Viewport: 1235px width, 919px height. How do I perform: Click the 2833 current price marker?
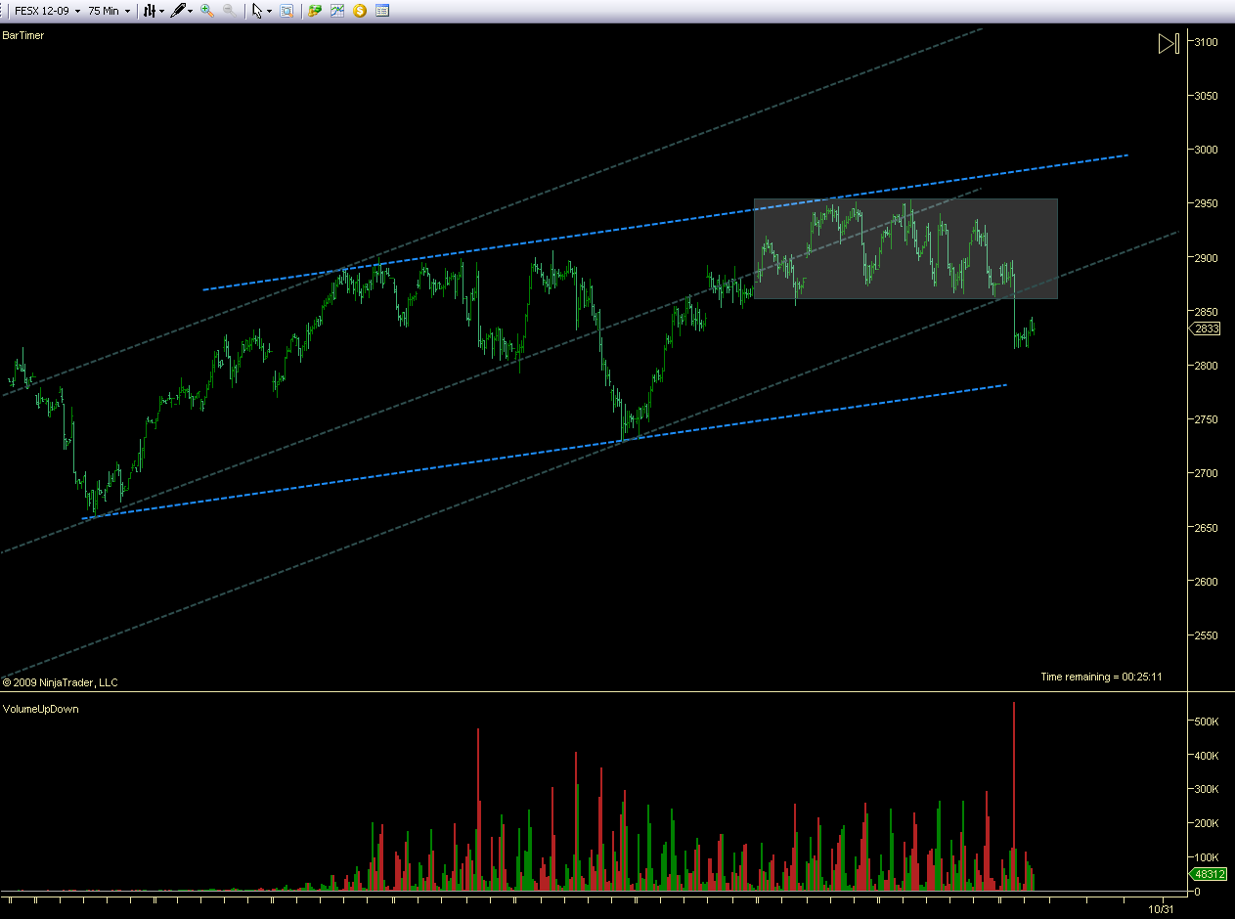(x=1206, y=328)
